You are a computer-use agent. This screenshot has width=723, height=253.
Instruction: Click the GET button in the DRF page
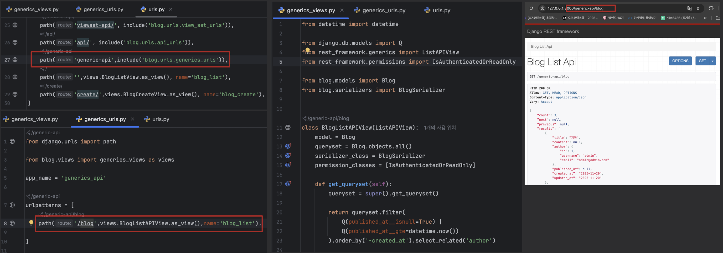tap(702, 61)
